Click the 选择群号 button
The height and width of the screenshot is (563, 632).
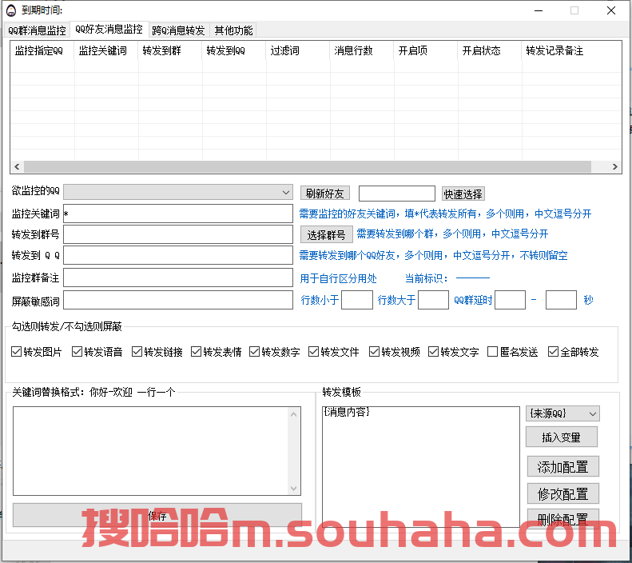pos(326,234)
